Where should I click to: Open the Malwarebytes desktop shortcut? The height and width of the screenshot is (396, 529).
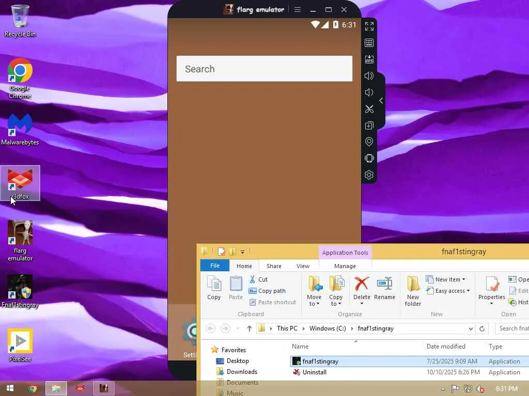click(20, 129)
